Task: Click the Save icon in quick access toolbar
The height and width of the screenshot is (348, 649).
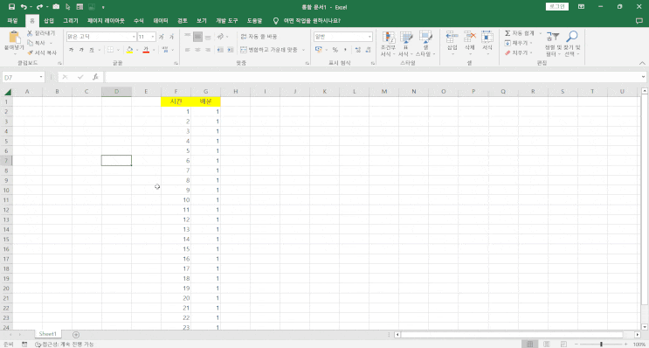Action: [11, 7]
